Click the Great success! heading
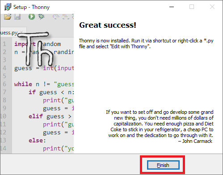The height and width of the screenshot is (175, 223). click(108, 25)
